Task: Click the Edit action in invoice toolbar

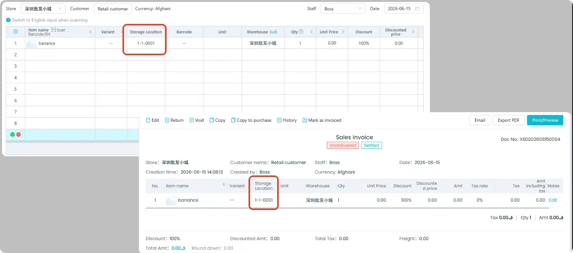Action: (153, 120)
